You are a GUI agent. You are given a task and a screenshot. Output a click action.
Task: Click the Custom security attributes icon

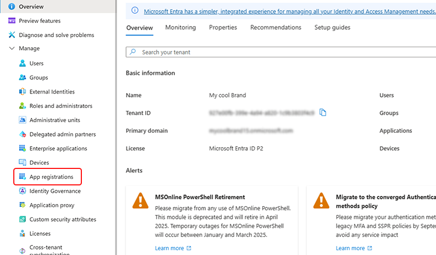[22, 219]
